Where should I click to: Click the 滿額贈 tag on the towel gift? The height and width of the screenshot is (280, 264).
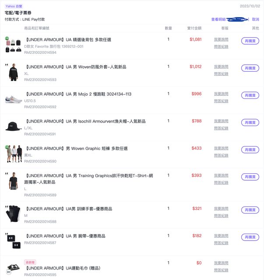pos(30,262)
